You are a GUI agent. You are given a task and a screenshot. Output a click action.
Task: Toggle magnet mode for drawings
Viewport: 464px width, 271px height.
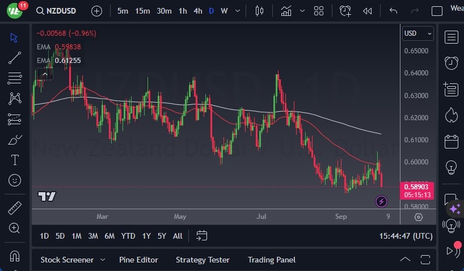pyautogui.click(x=15, y=256)
